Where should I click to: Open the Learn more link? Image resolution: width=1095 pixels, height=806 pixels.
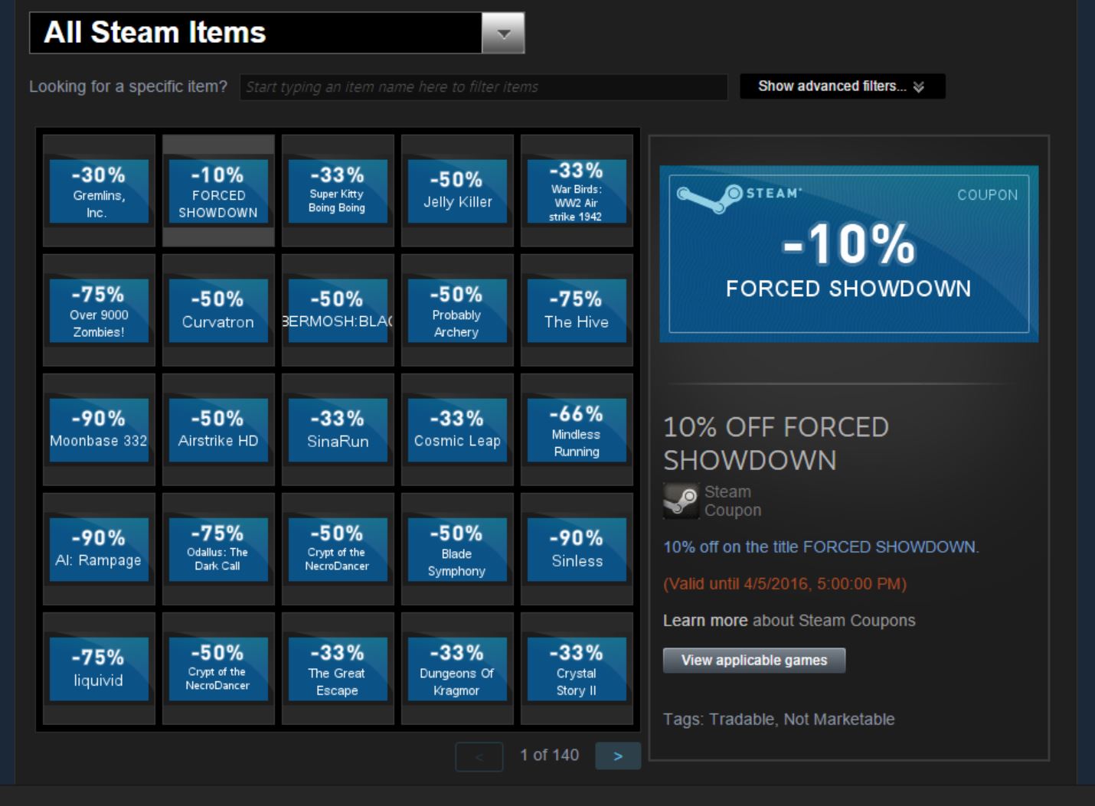pyautogui.click(x=704, y=621)
